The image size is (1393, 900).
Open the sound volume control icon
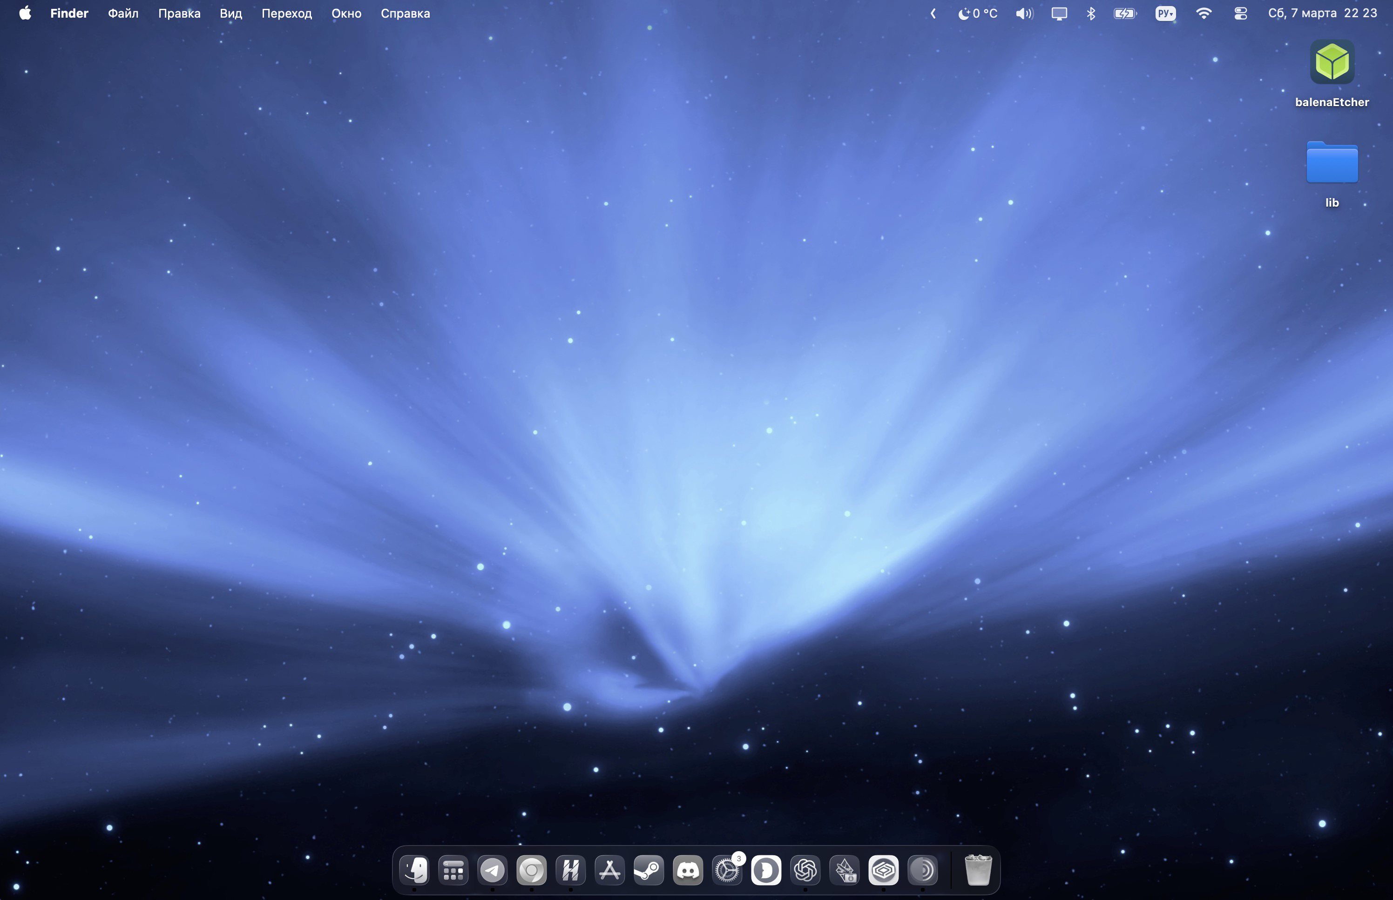click(x=1023, y=13)
